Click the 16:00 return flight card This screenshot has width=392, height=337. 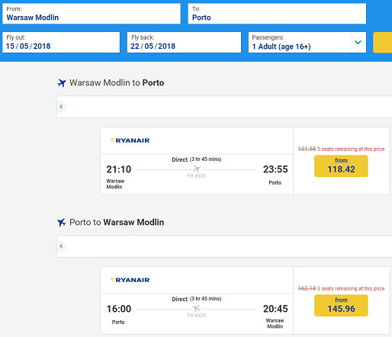pos(197,300)
